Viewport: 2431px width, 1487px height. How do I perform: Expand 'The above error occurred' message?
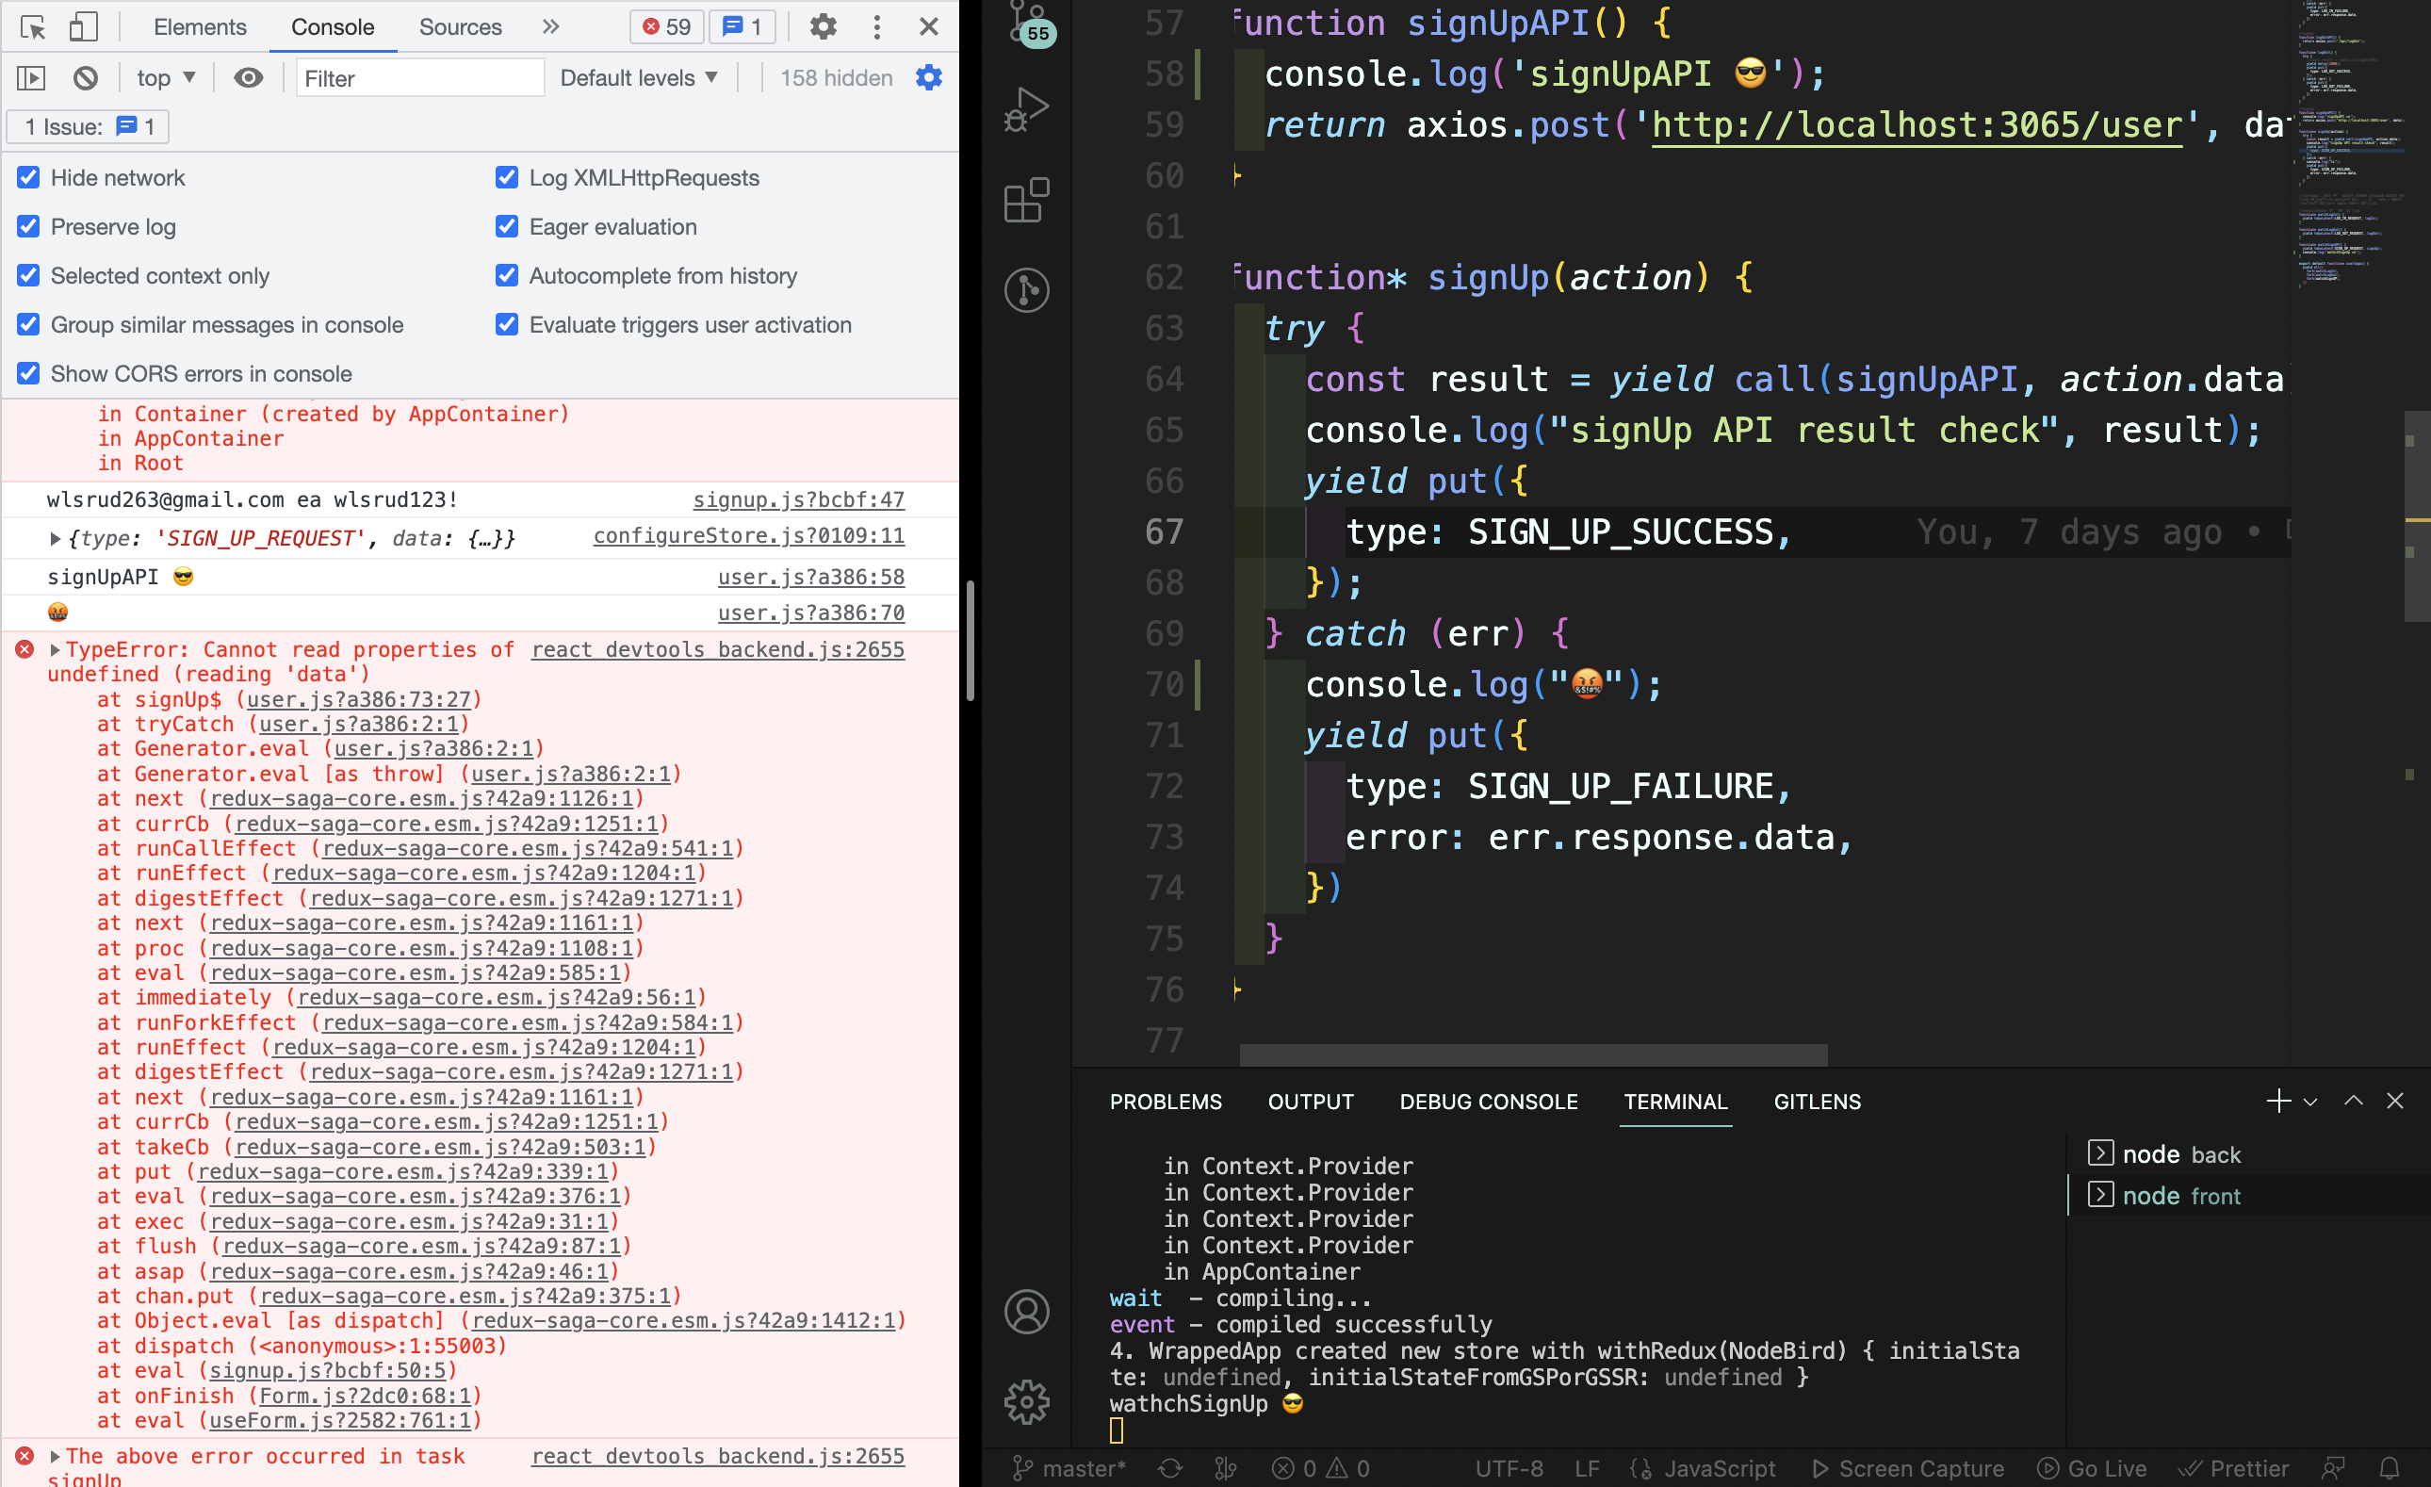click(x=56, y=1457)
